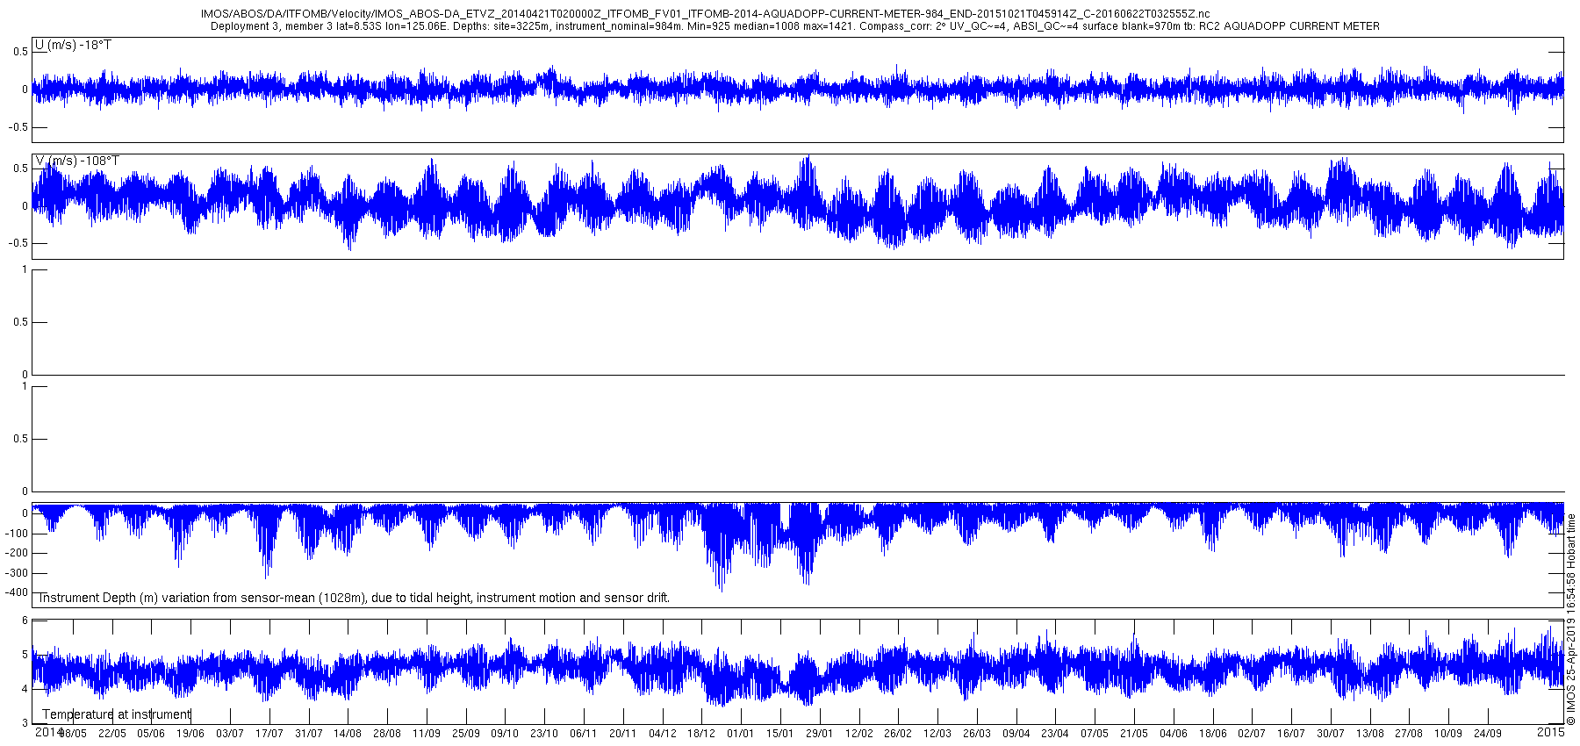This screenshot has height=746, width=1580.
Task: Click the 3 tick on the temperature axis
Action: (x=25, y=723)
